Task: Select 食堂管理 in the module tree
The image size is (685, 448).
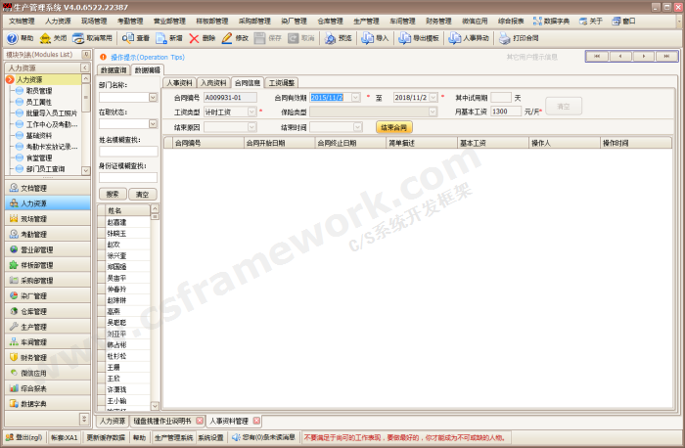Action: pyautogui.click(x=39, y=157)
